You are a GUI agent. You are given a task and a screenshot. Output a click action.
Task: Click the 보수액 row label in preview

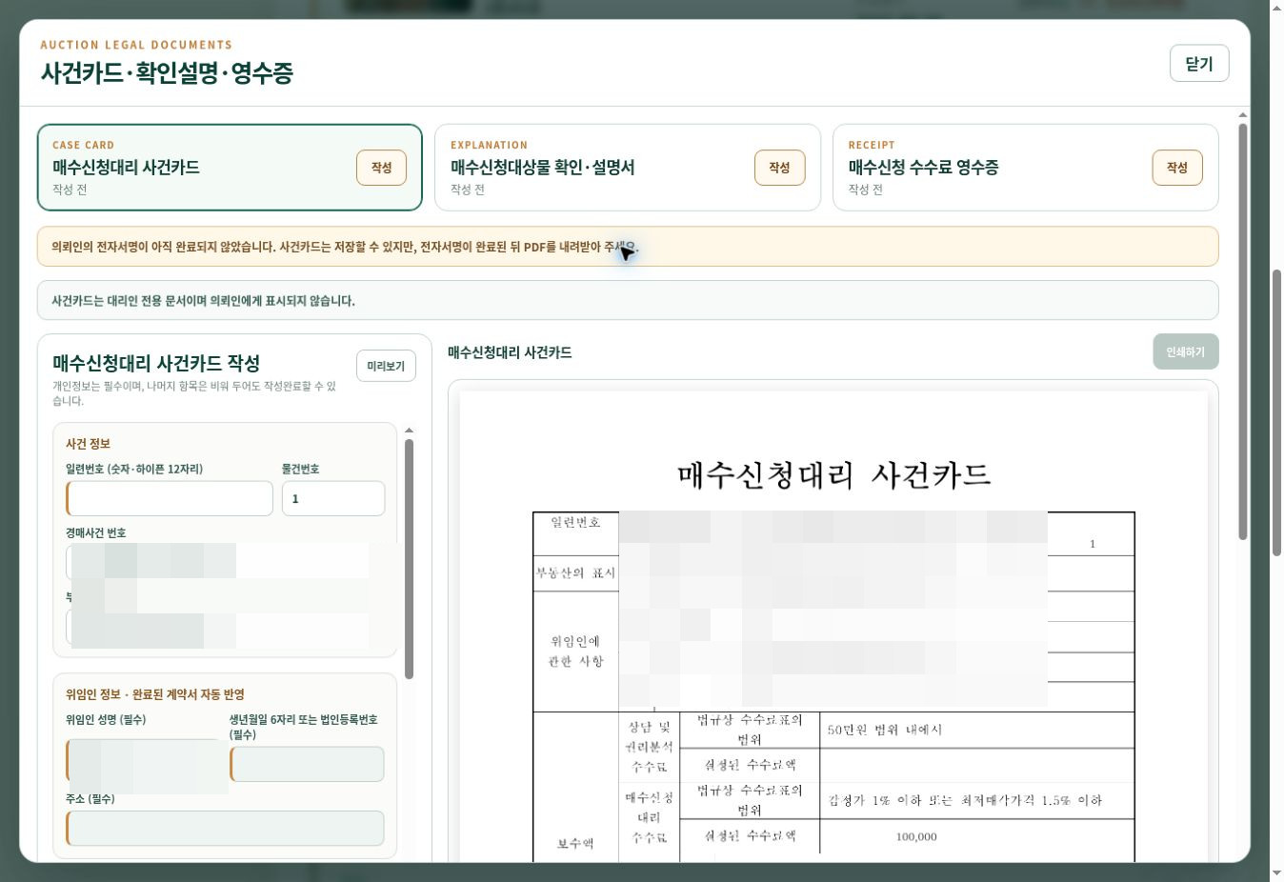coord(575,844)
